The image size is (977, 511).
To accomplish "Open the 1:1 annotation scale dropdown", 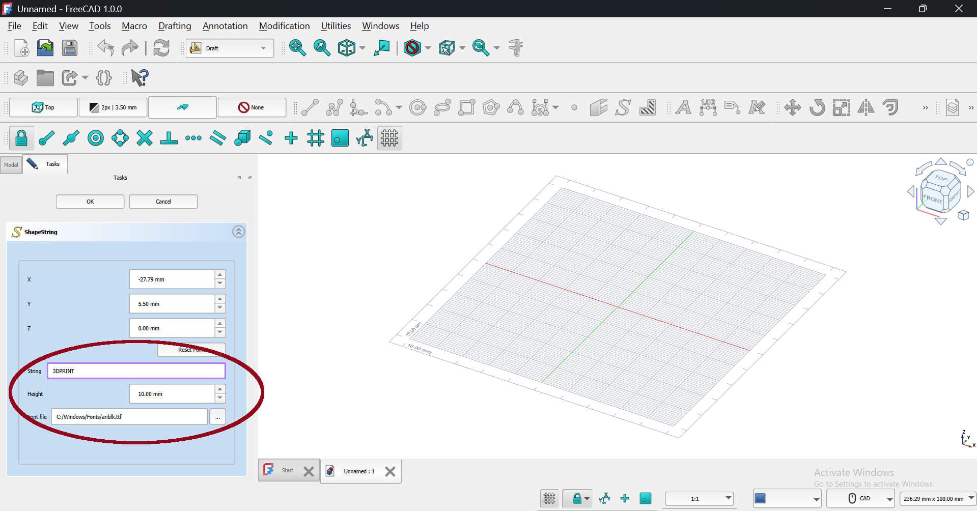I will point(699,498).
